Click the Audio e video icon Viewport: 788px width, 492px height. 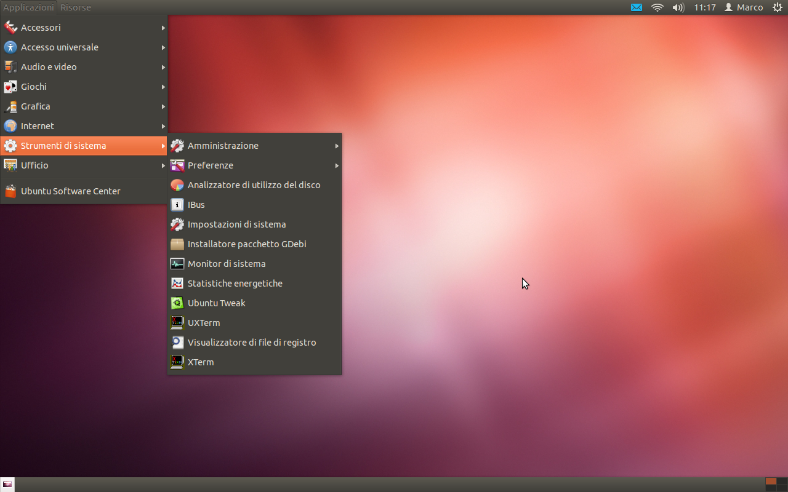coord(10,67)
